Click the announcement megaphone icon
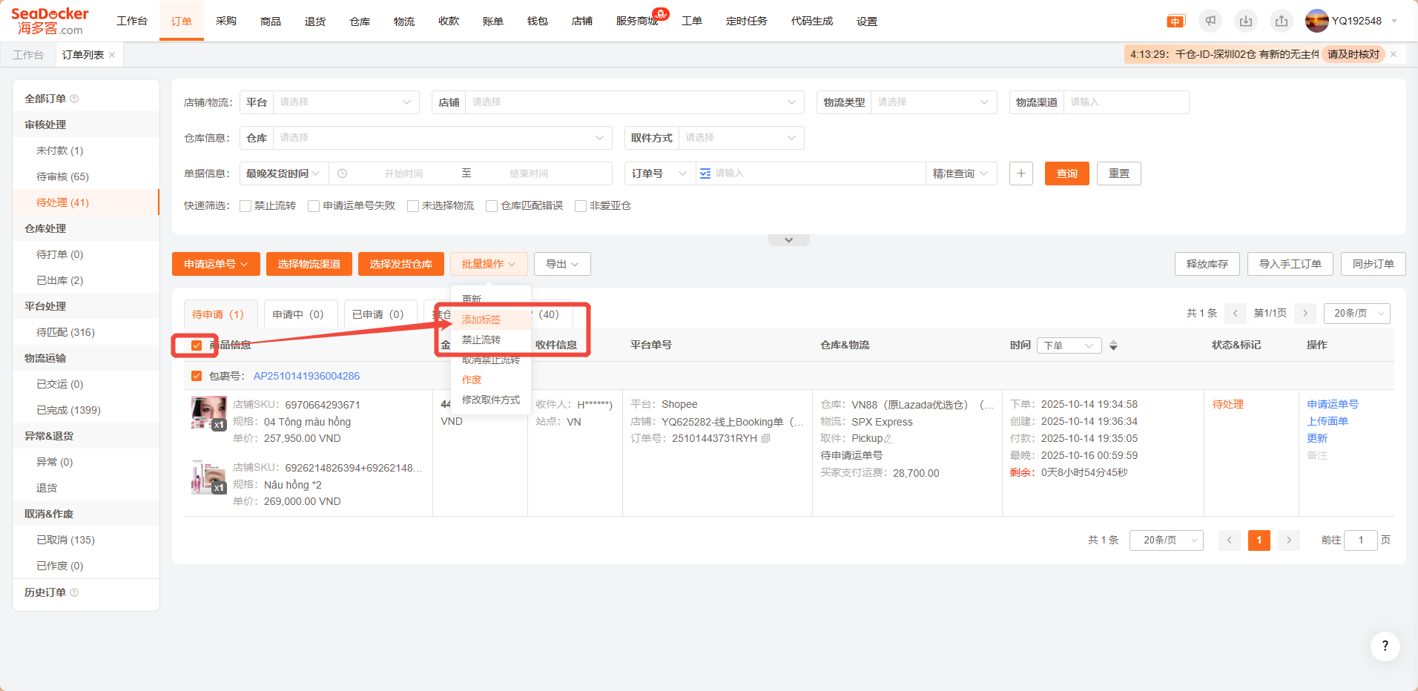 coord(1210,21)
